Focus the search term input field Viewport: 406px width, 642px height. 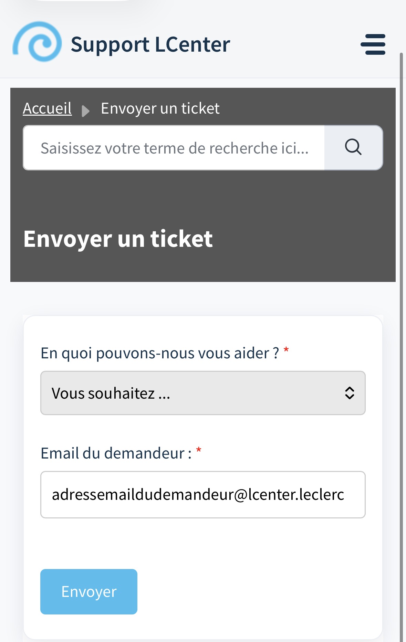click(174, 148)
